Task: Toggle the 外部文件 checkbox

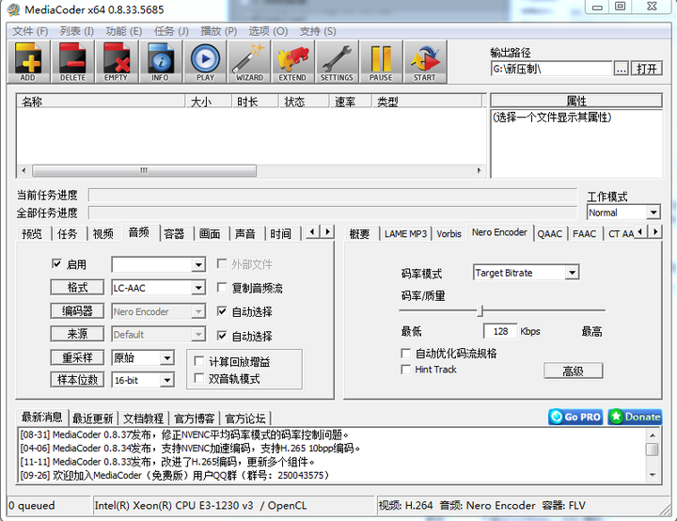Action: coord(222,263)
